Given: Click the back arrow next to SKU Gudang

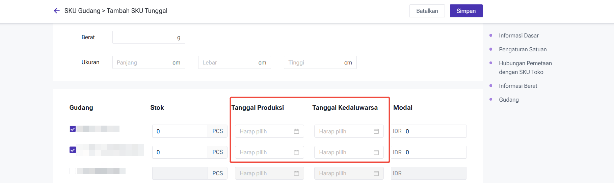Looking at the screenshot, I should (57, 11).
